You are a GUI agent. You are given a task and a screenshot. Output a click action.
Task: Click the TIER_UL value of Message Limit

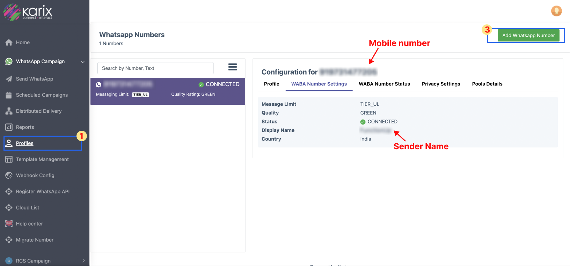[370, 104]
